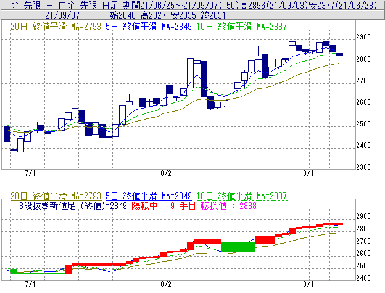Viewport: 385px width, 293px height.
Task: Click the period high 高2896(21/09/03) in title
Action: click(273, 5)
